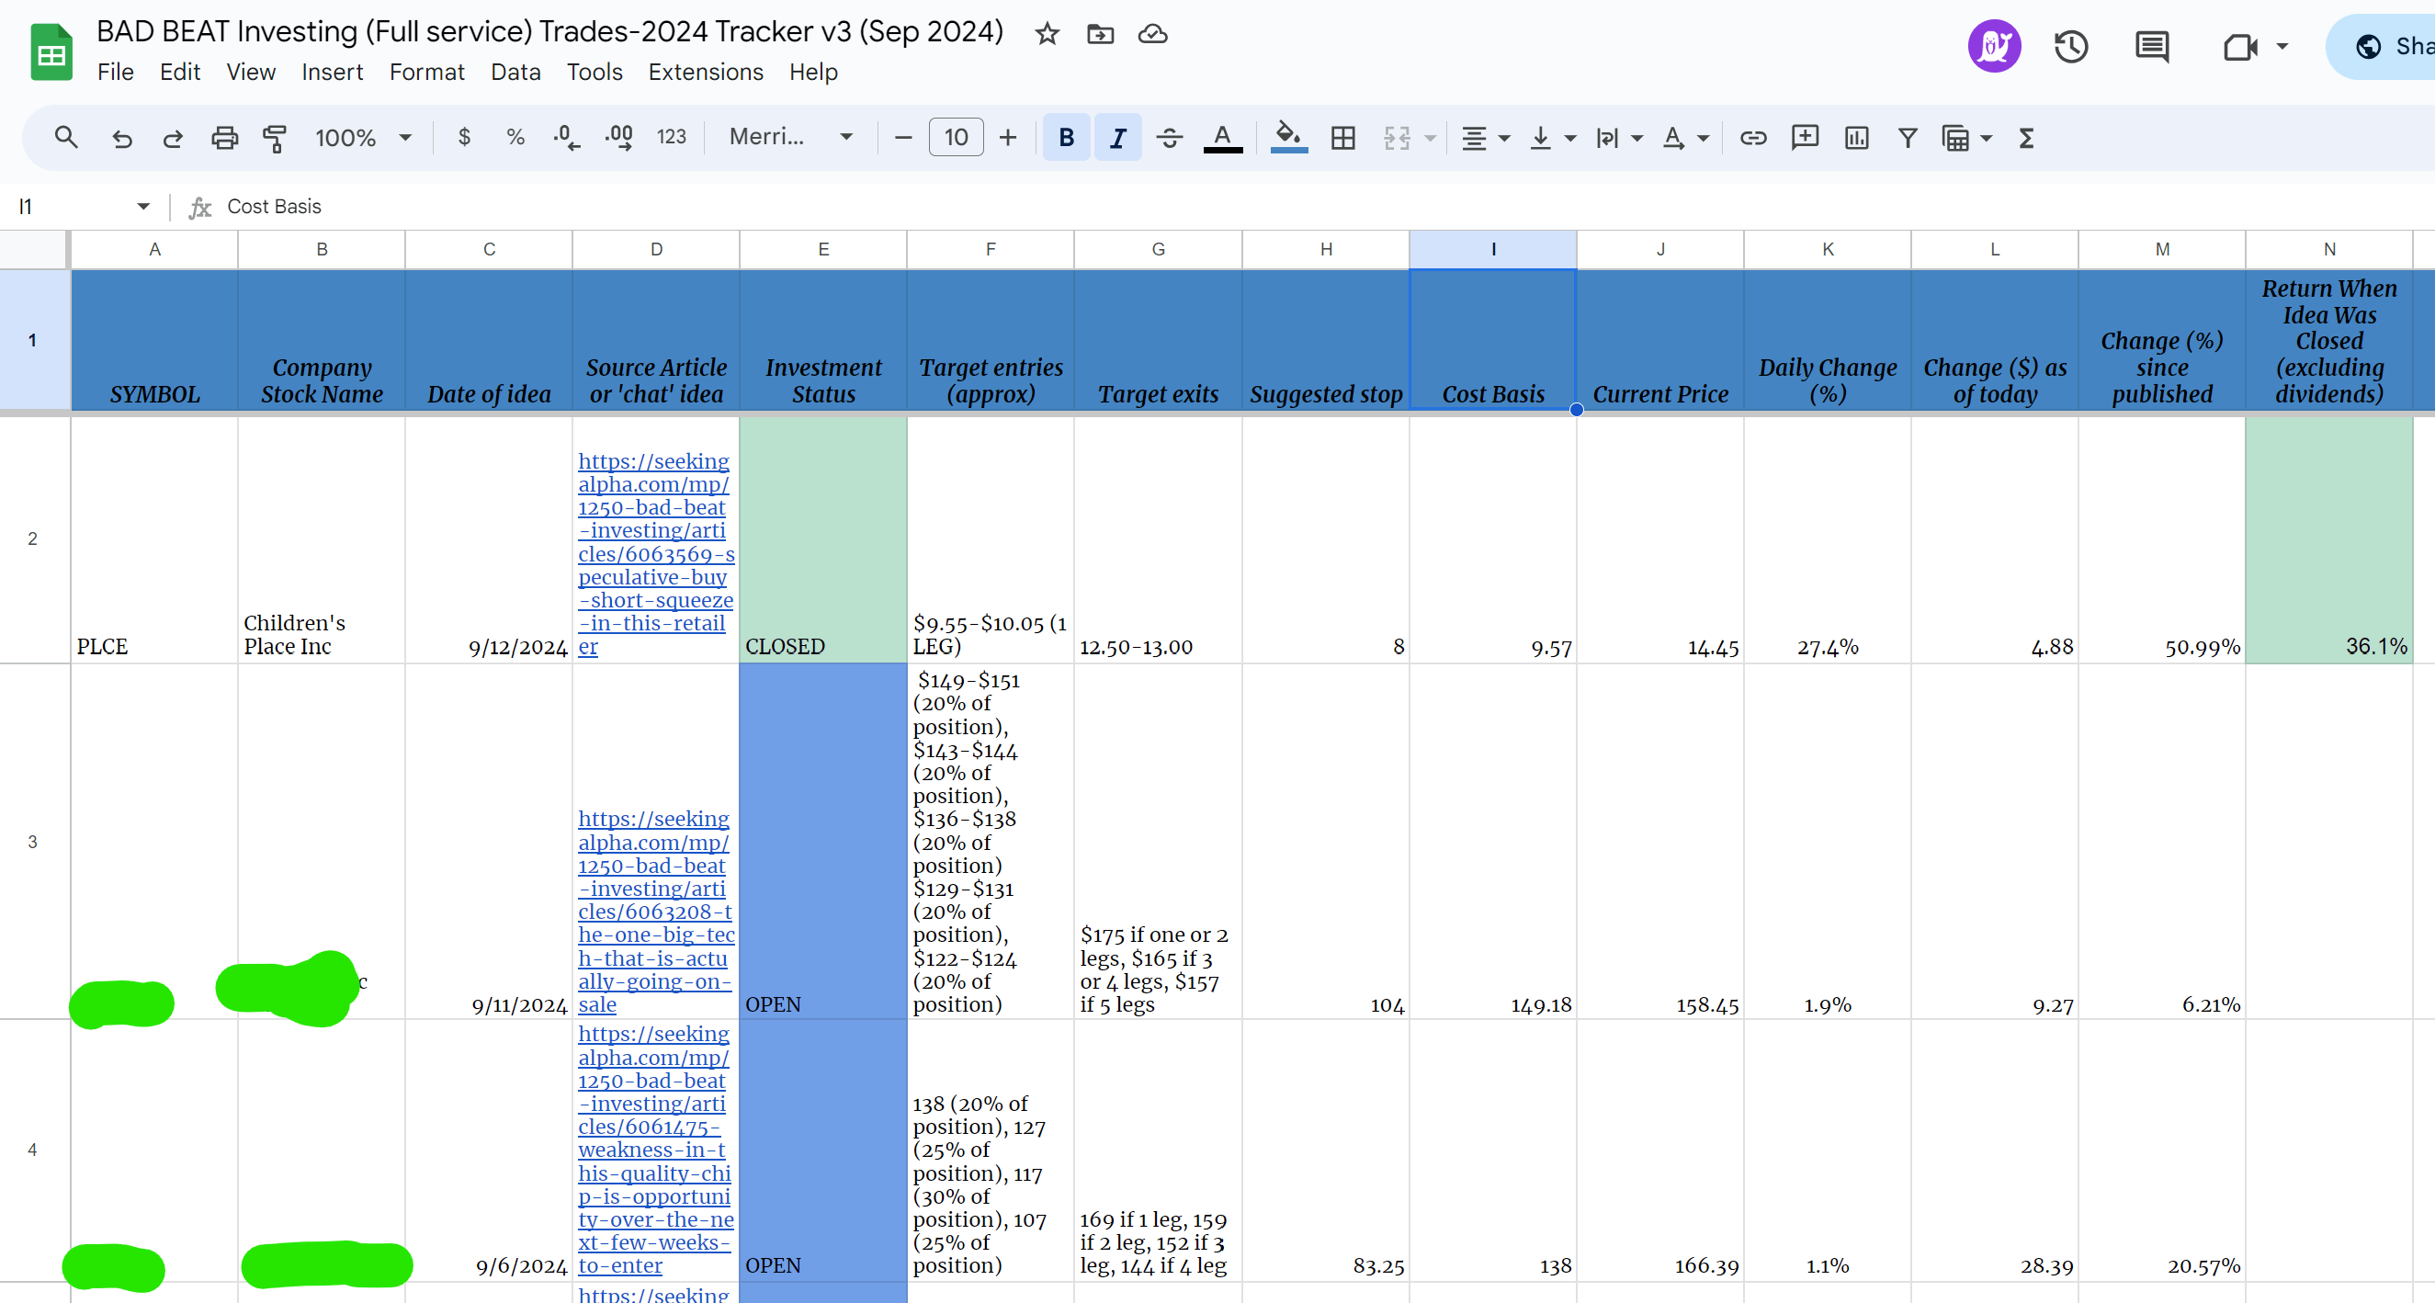
Task: Toggle bold formatting
Action: [x=1066, y=138]
